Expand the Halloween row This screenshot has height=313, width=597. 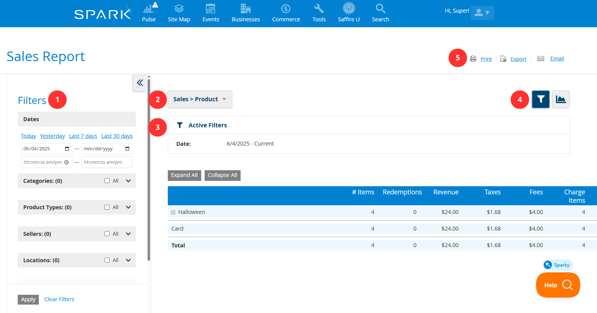pos(173,212)
